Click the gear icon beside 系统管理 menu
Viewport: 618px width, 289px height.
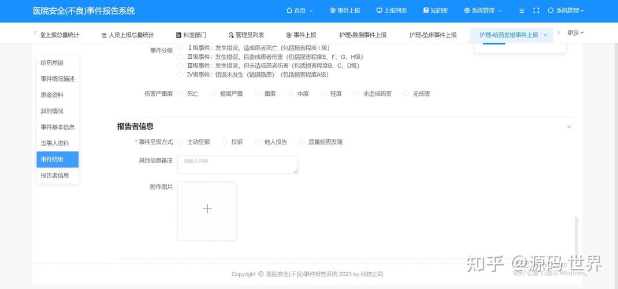467,10
